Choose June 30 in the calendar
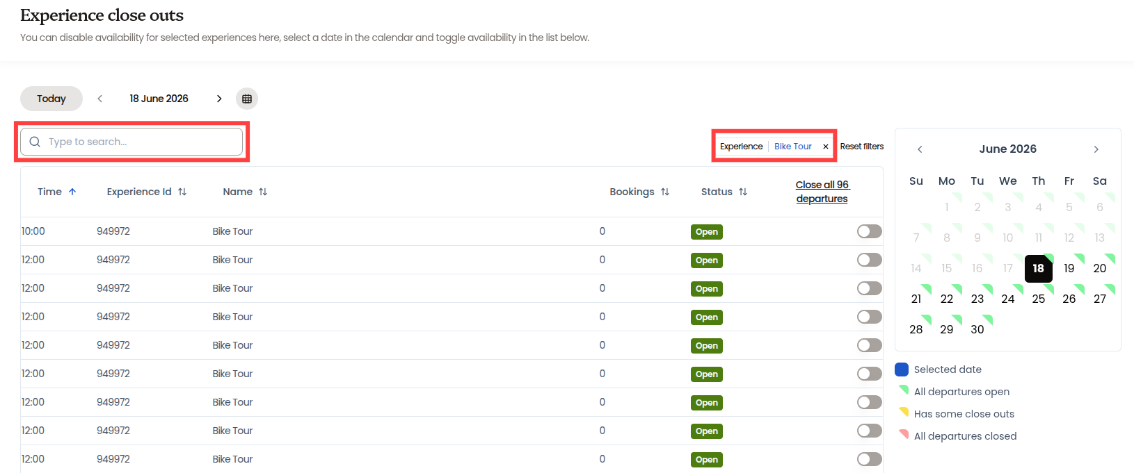1134x473 pixels. pyautogui.click(x=977, y=329)
